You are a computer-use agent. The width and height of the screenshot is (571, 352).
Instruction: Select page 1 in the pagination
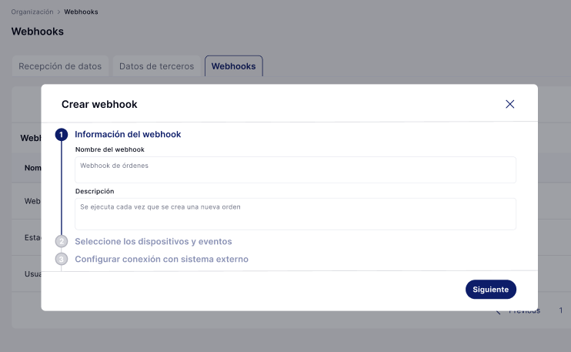[x=561, y=311]
